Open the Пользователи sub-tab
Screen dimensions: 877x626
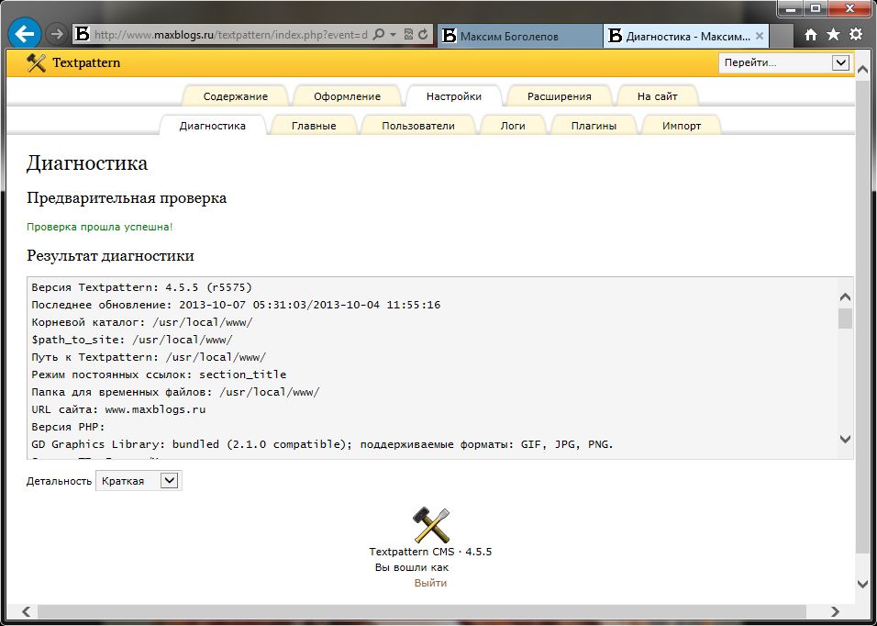tap(418, 126)
